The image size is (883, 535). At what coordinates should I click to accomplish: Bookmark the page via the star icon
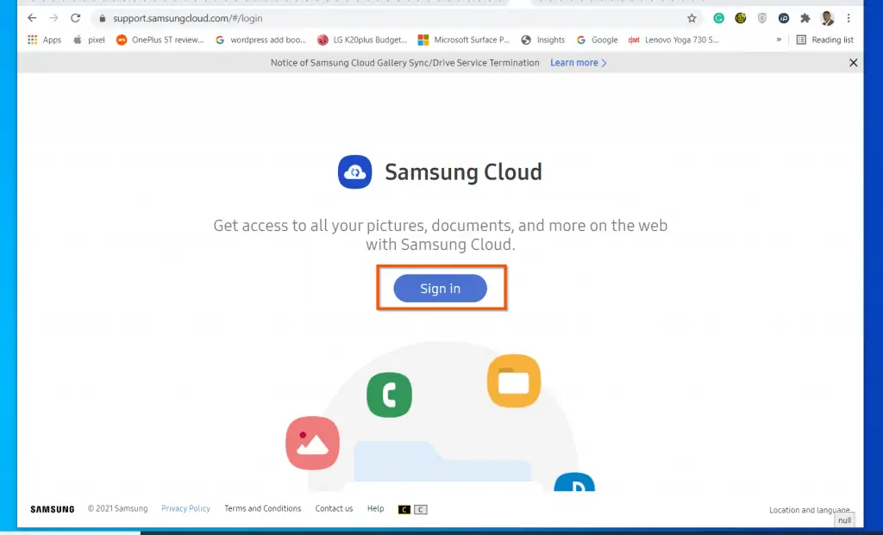tap(691, 17)
